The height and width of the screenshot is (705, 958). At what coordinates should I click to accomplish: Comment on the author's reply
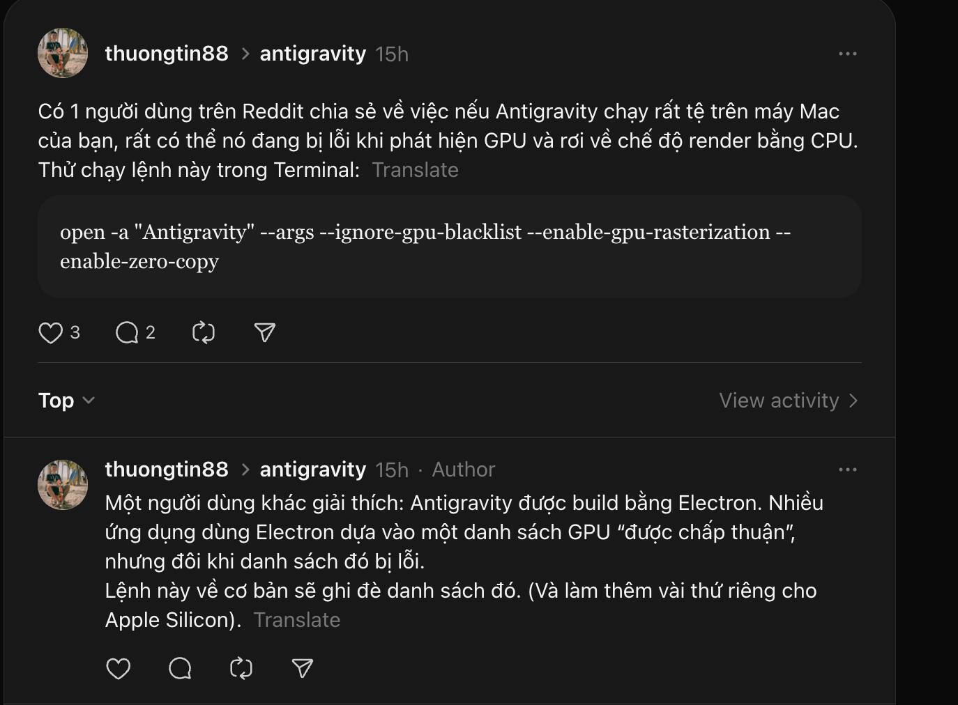(180, 669)
